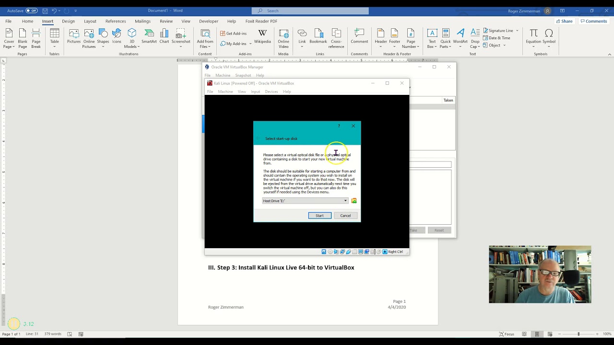Click the Cross-reference icon
This screenshot has height=345, width=614.
pyautogui.click(x=336, y=38)
